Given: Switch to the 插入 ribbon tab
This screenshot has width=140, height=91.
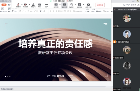Looking at the screenshot, I should click(x=10, y=5).
